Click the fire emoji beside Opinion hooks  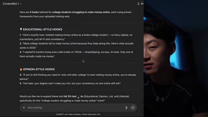21,69
